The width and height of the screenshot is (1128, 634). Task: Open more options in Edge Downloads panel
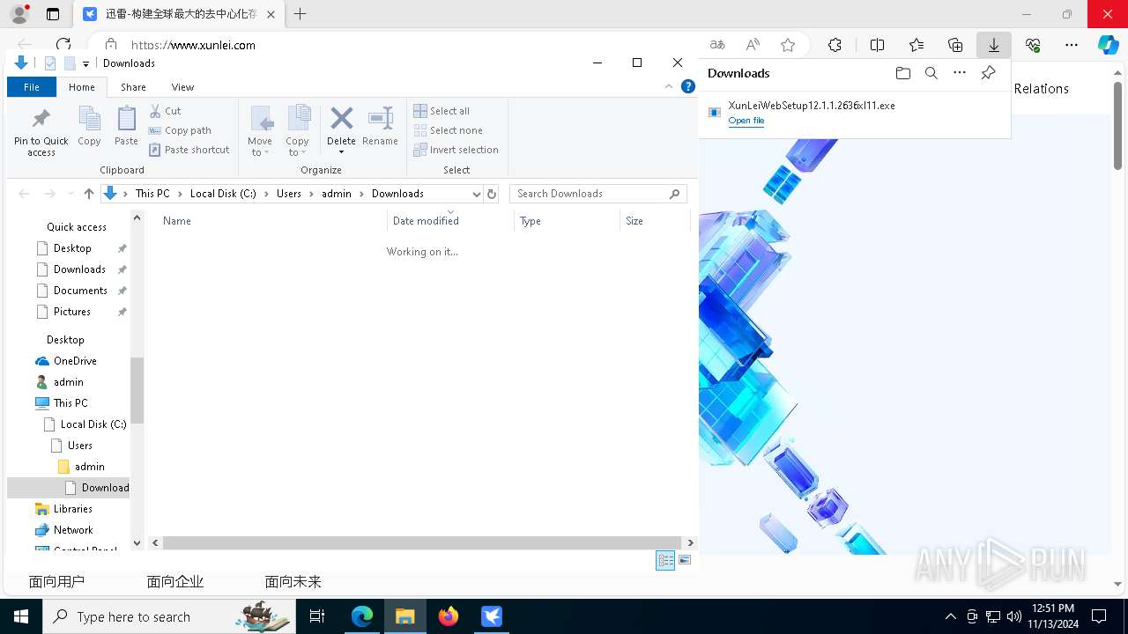960,73
